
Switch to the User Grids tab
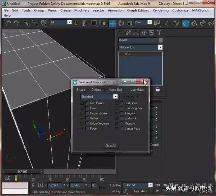tap(137, 90)
